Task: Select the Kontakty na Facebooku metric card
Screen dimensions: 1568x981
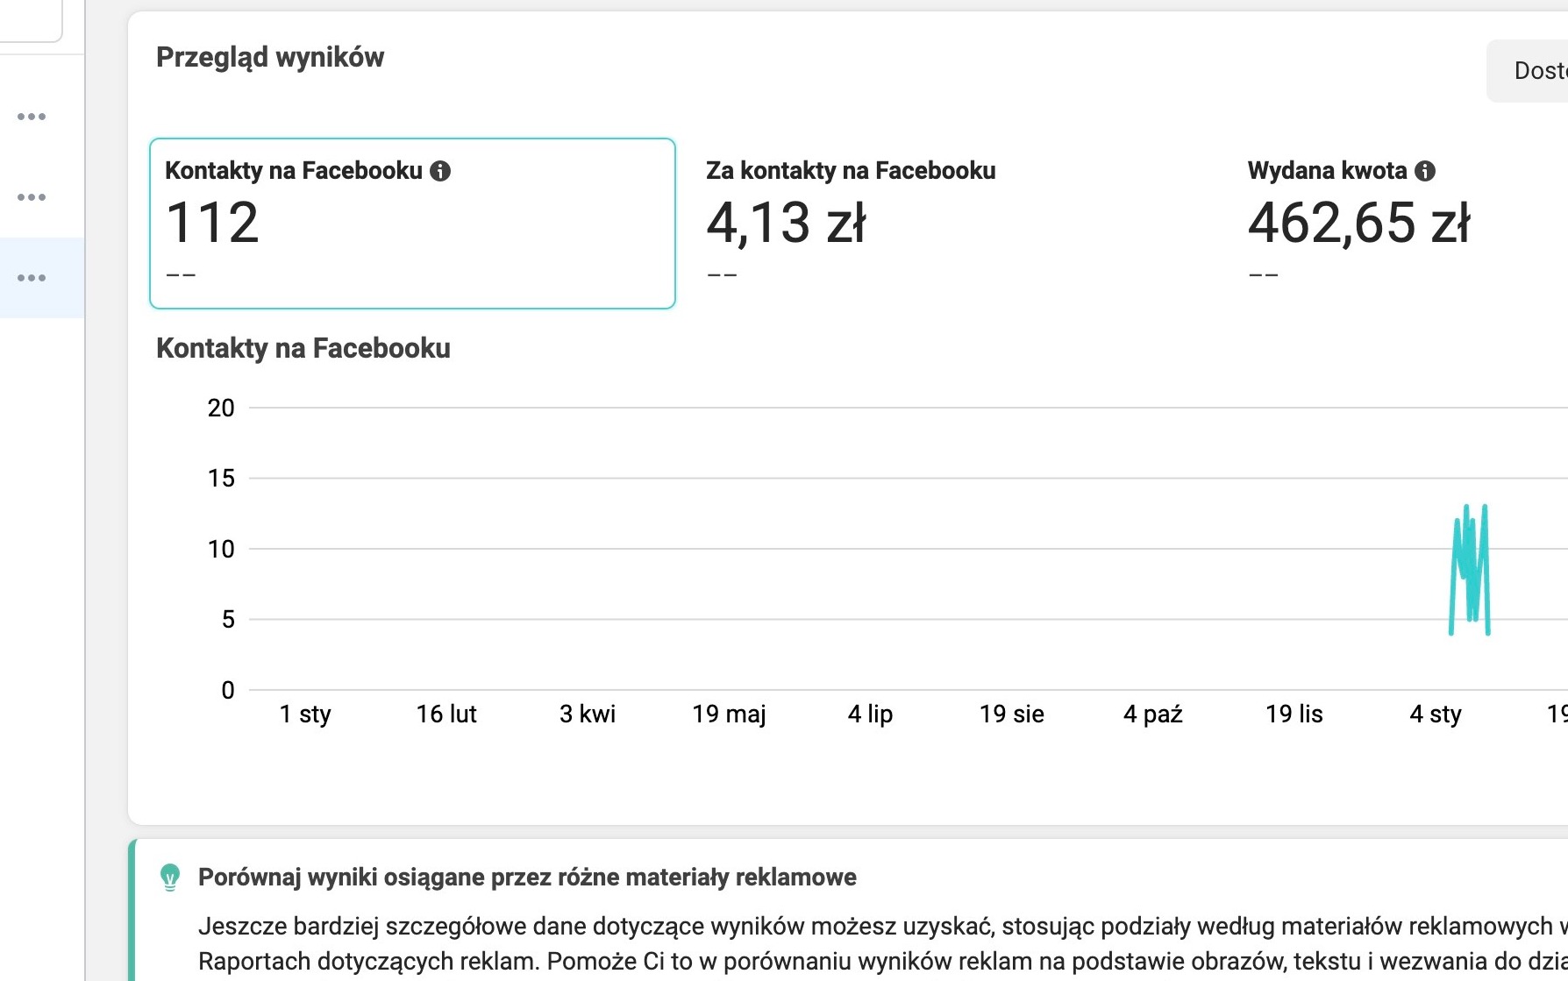Action: (412, 224)
